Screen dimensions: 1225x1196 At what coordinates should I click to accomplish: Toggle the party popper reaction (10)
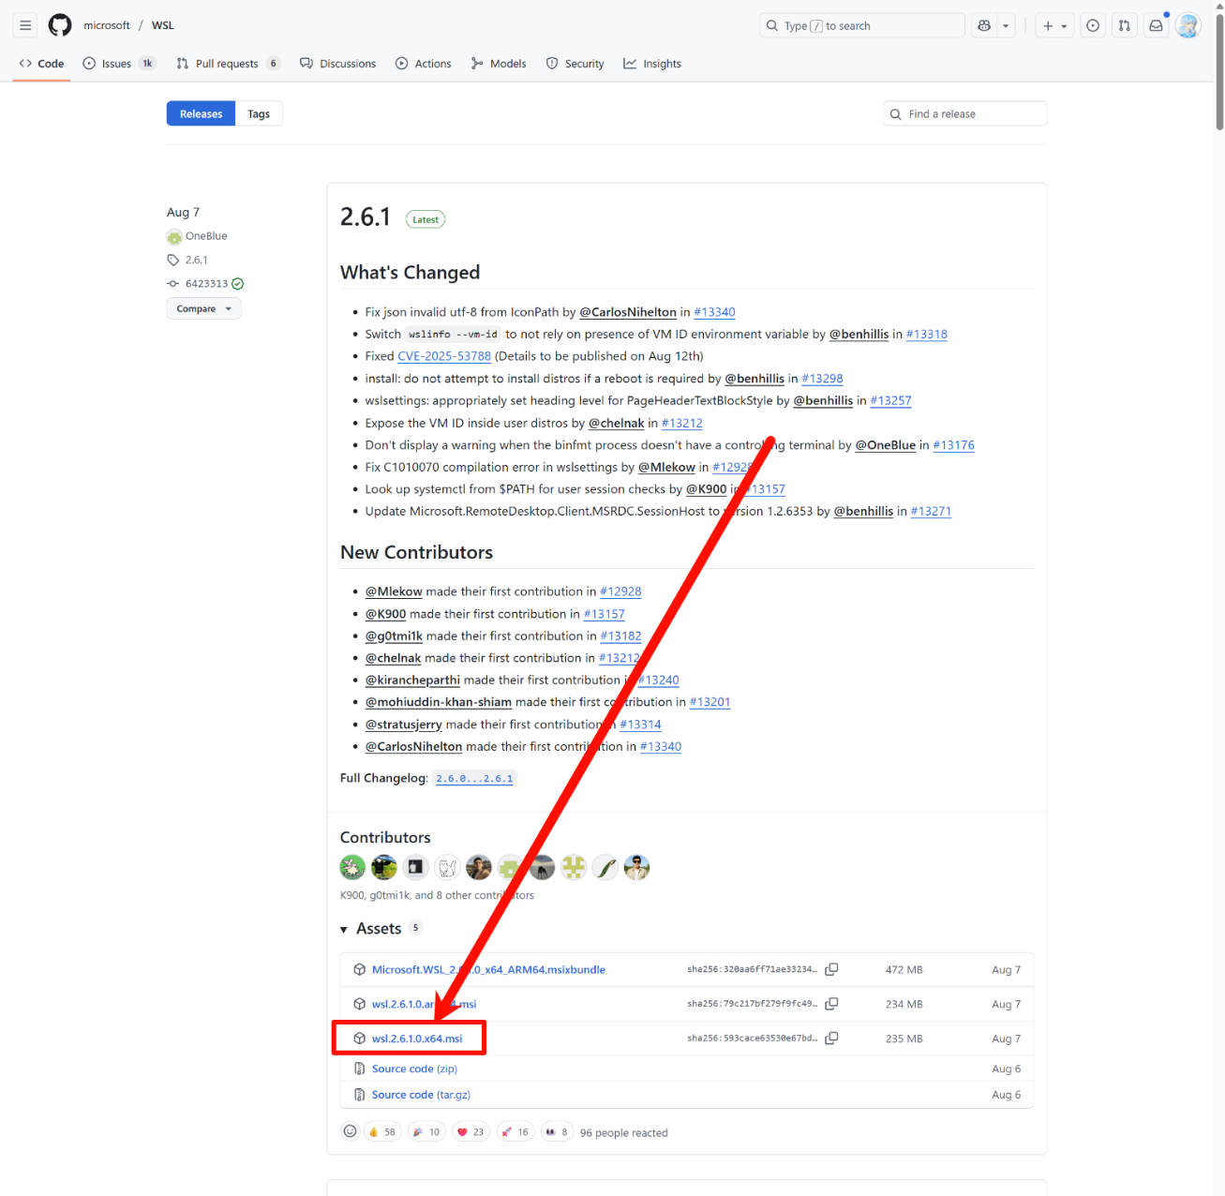coord(426,1131)
